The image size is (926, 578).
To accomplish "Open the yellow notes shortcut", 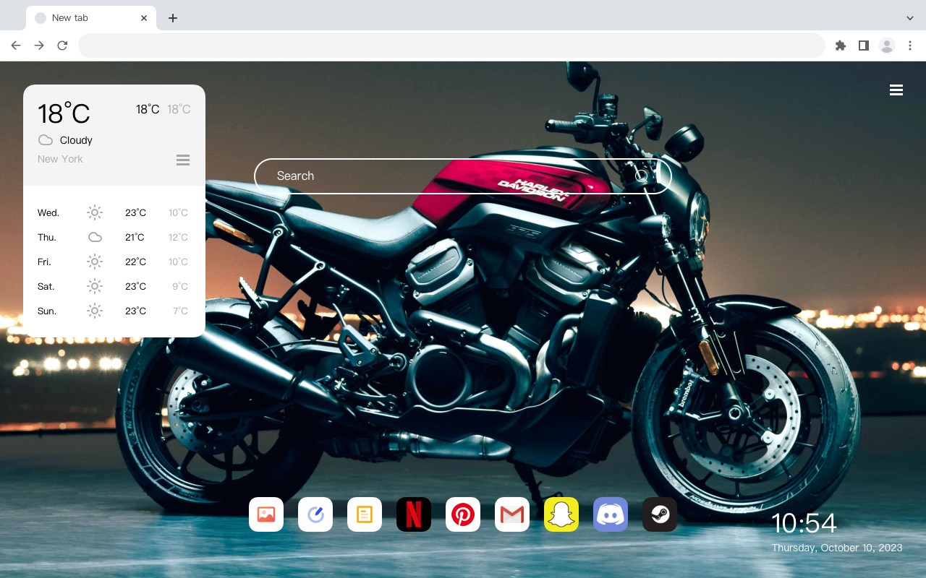I will [x=365, y=514].
